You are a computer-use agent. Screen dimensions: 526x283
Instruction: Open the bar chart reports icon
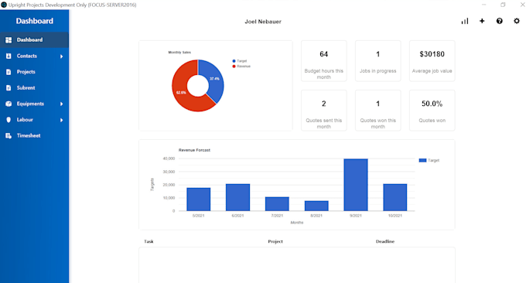[465, 21]
